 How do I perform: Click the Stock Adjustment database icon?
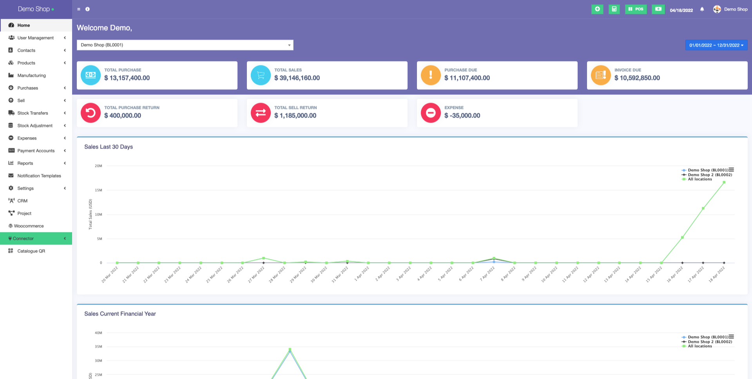click(11, 125)
